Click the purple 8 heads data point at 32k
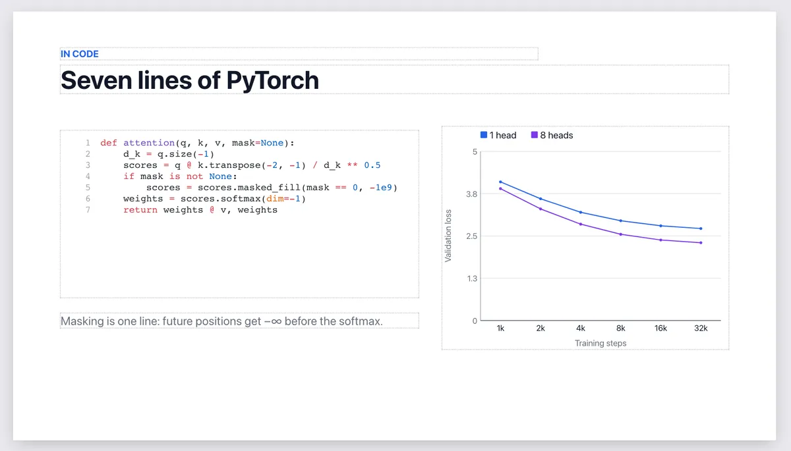Viewport: 791px width, 451px height. pyautogui.click(x=701, y=243)
